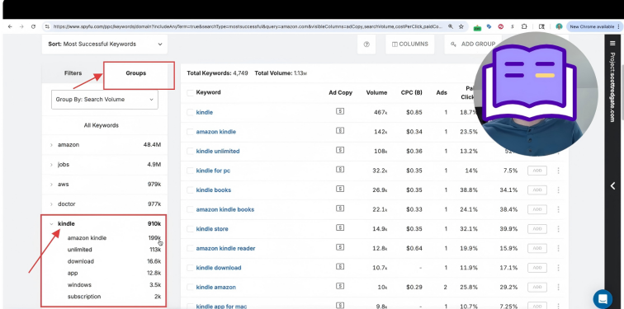Check the box for kindle store keyword
Screen dimensions: 624x309
[x=190, y=229]
